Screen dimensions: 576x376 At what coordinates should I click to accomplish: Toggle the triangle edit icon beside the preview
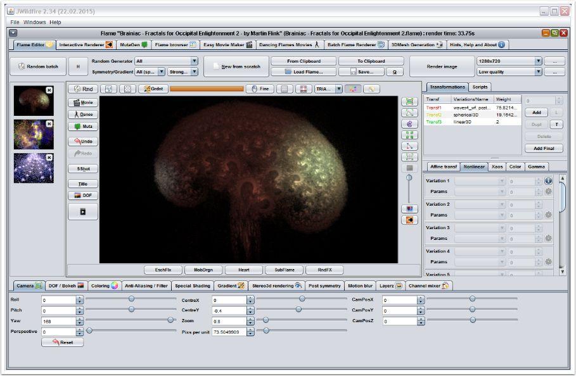(x=409, y=113)
